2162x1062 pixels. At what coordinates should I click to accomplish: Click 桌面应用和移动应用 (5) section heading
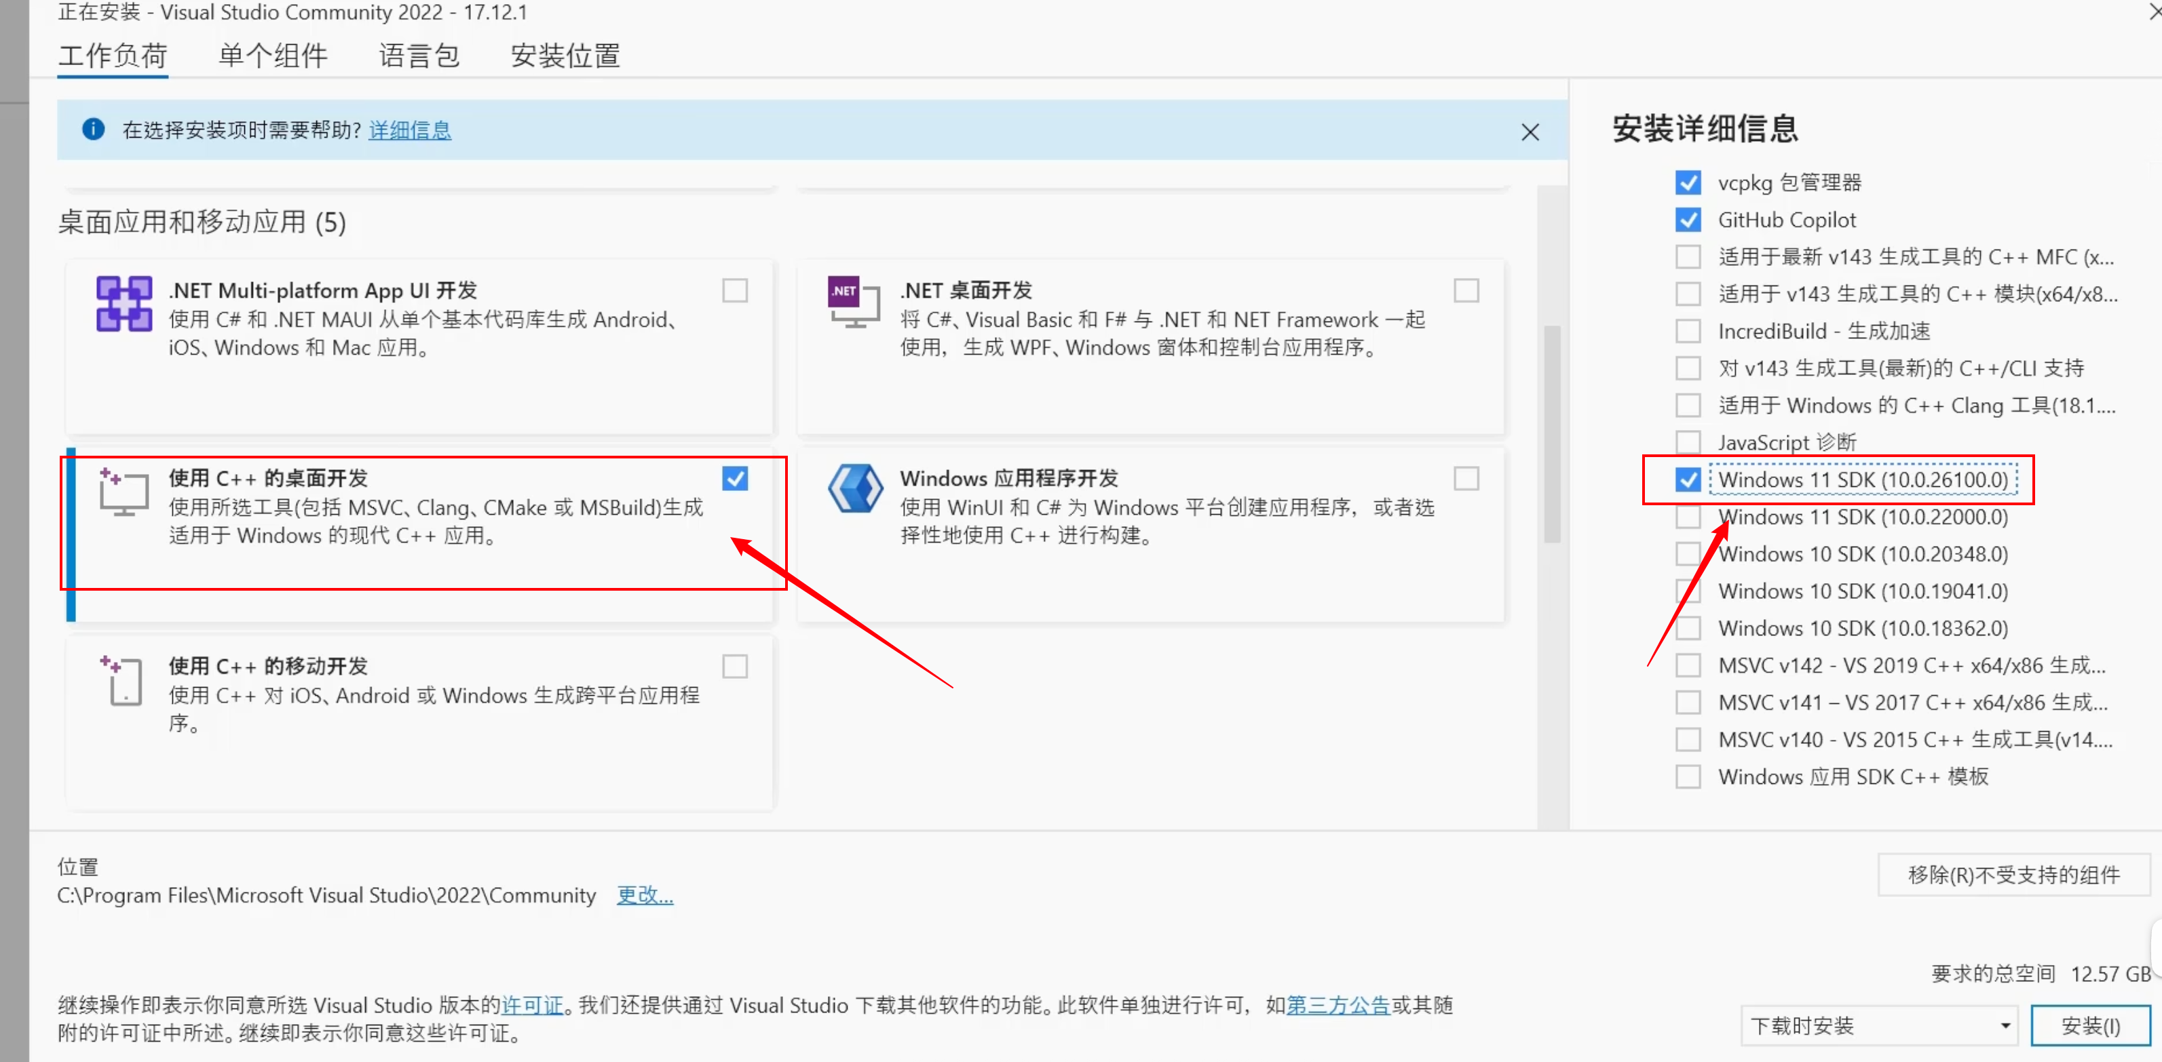202,222
